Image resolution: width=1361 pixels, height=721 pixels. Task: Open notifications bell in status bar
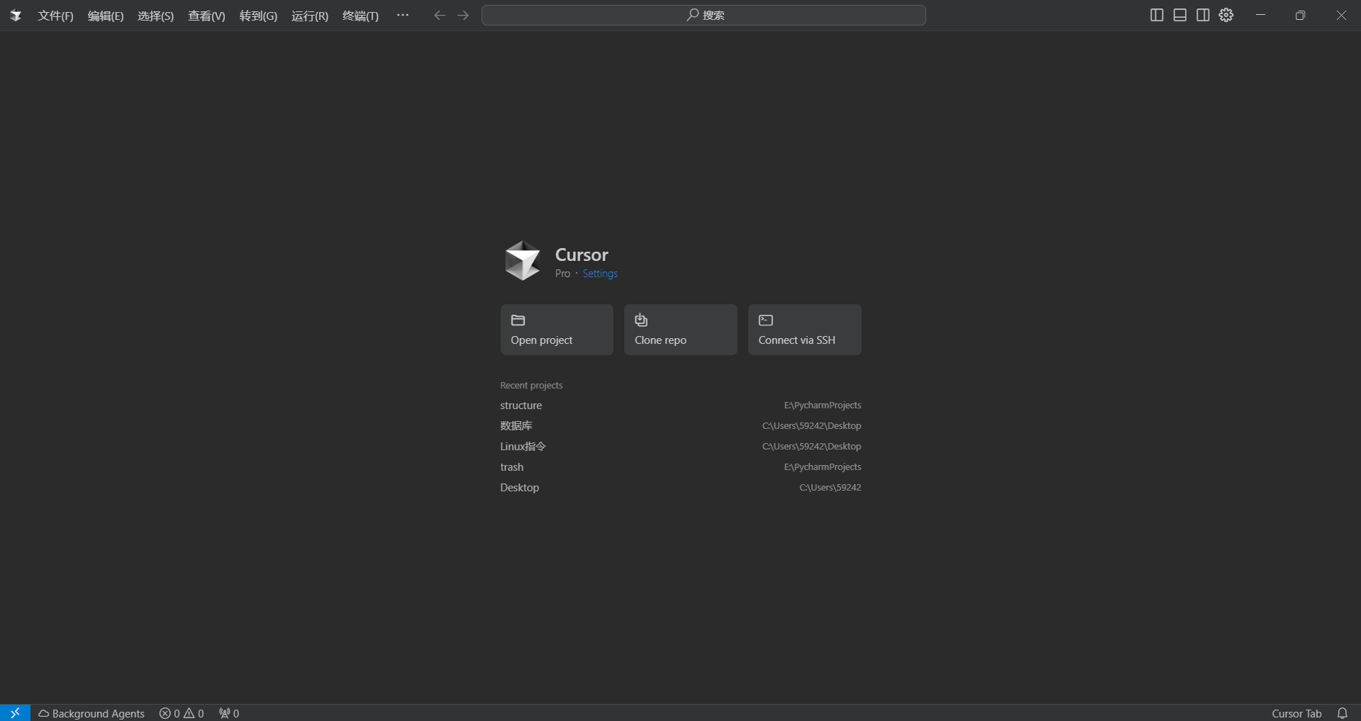pos(1343,713)
